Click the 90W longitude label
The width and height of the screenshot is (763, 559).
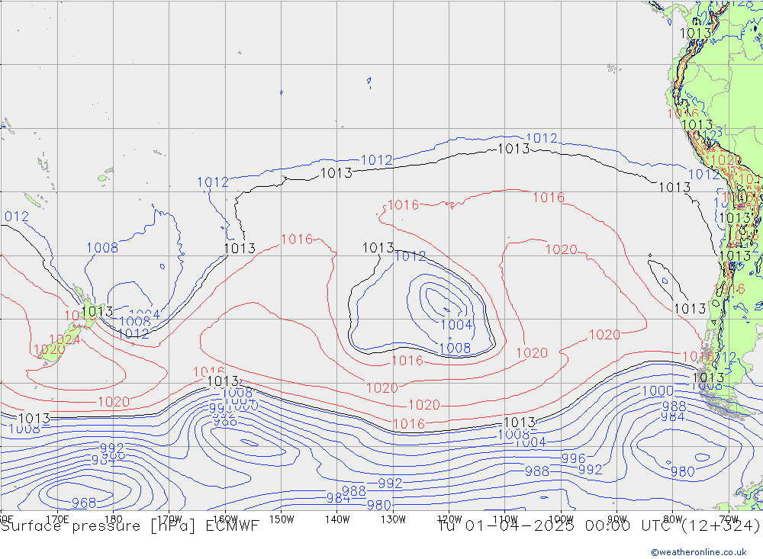(617, 519)
